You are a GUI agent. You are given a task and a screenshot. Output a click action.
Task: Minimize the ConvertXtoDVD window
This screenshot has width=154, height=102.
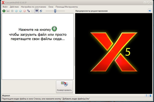[x=145, y=3]
